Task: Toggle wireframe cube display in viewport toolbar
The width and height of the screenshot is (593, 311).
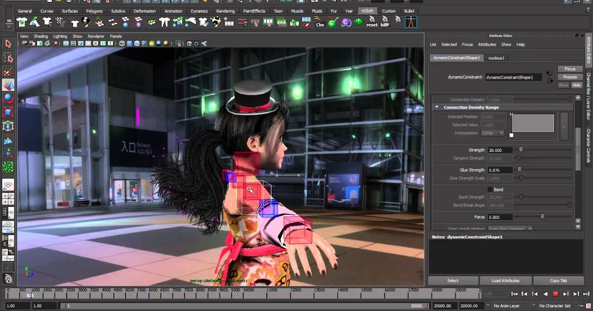Action: pyautogui.click(x=122, y=43)
